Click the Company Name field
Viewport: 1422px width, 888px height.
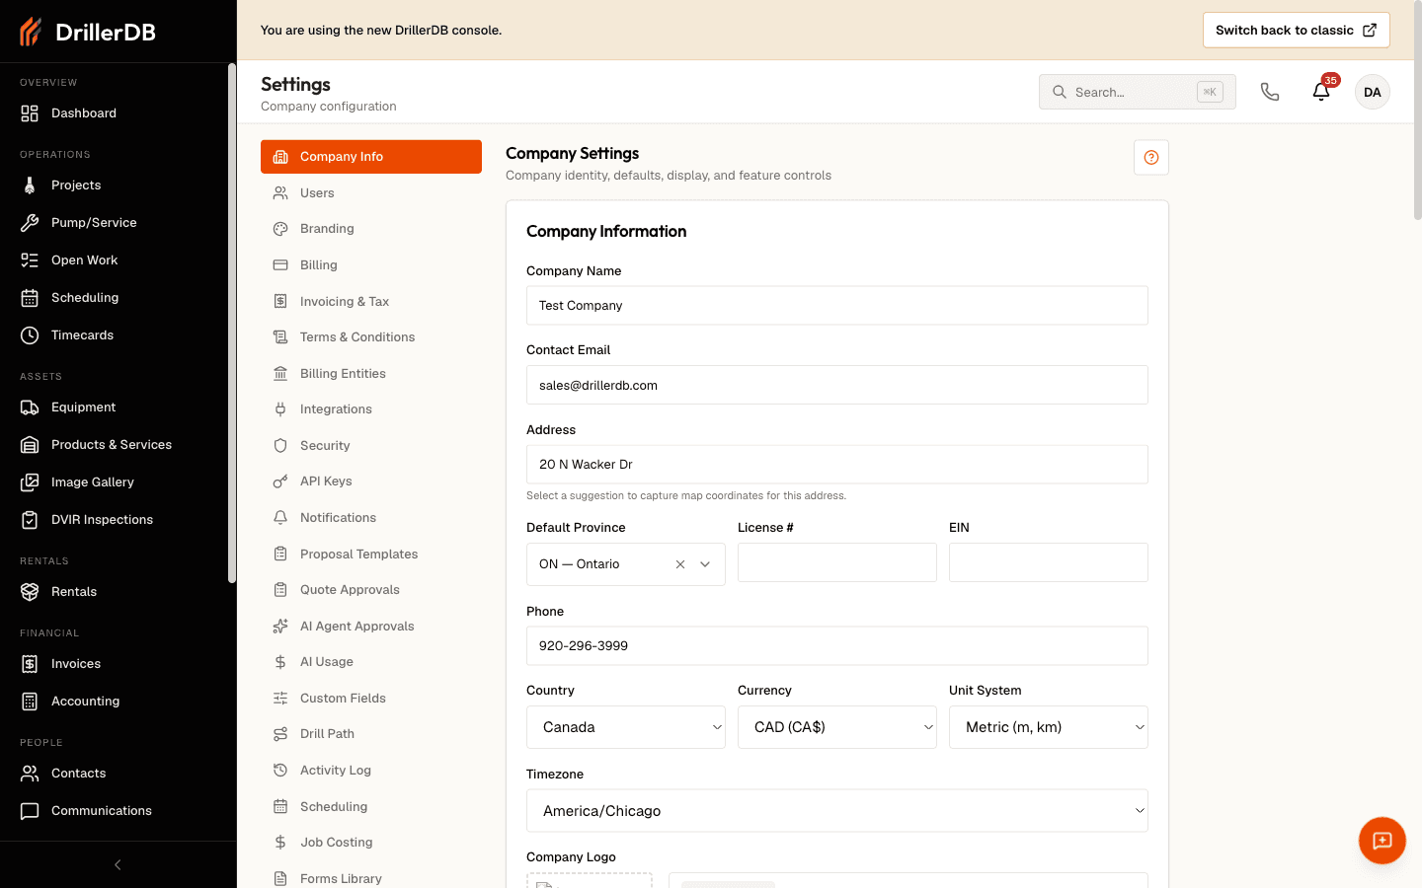click(837, 306)
